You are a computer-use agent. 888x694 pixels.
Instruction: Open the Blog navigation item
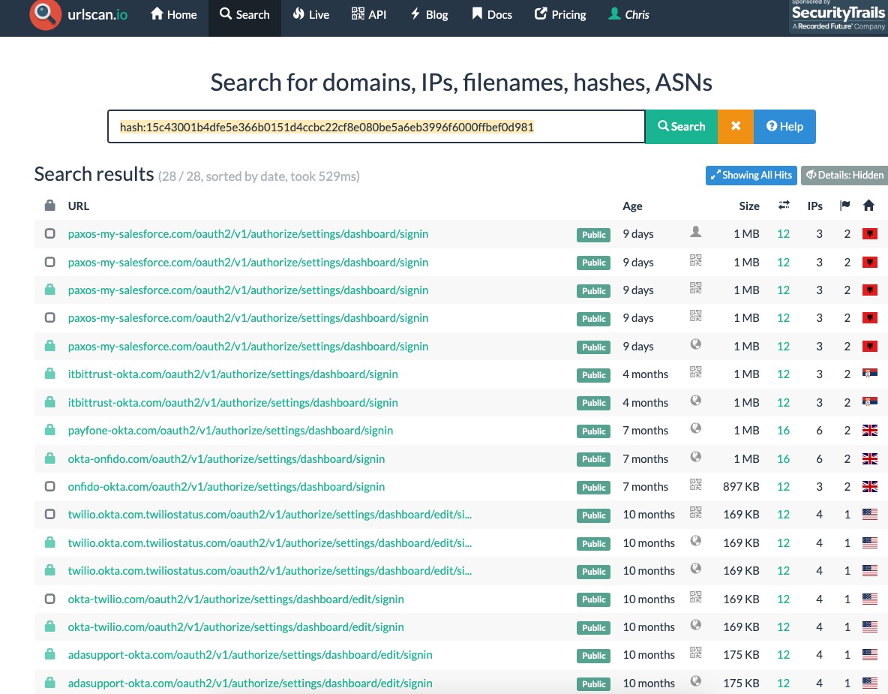(x=429, y=15)
